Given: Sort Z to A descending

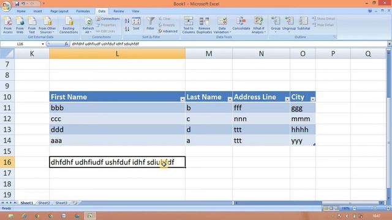Looking at the screenshot, I should click(x=127, y=29).
